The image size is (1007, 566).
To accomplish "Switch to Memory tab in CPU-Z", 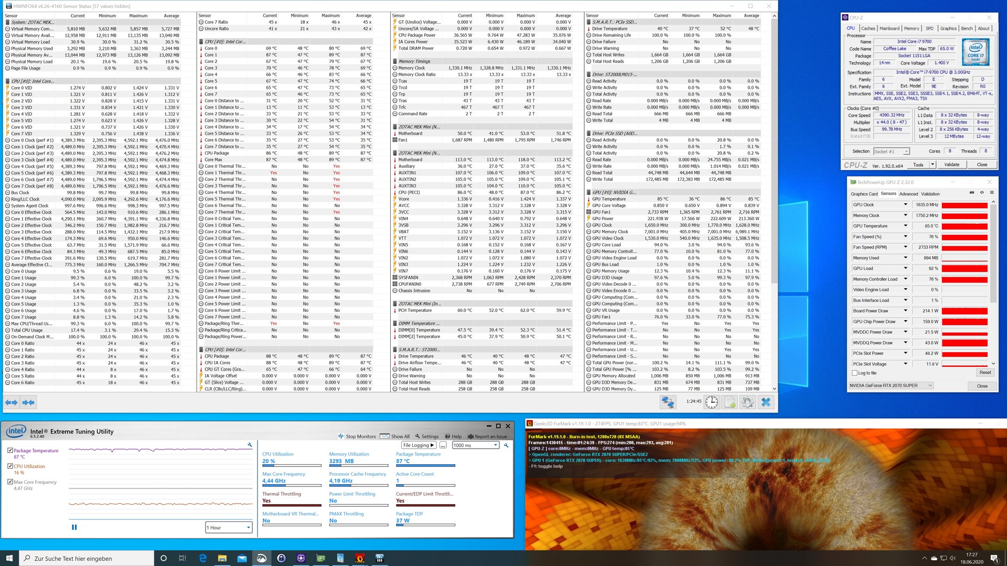I will [912, 28].
